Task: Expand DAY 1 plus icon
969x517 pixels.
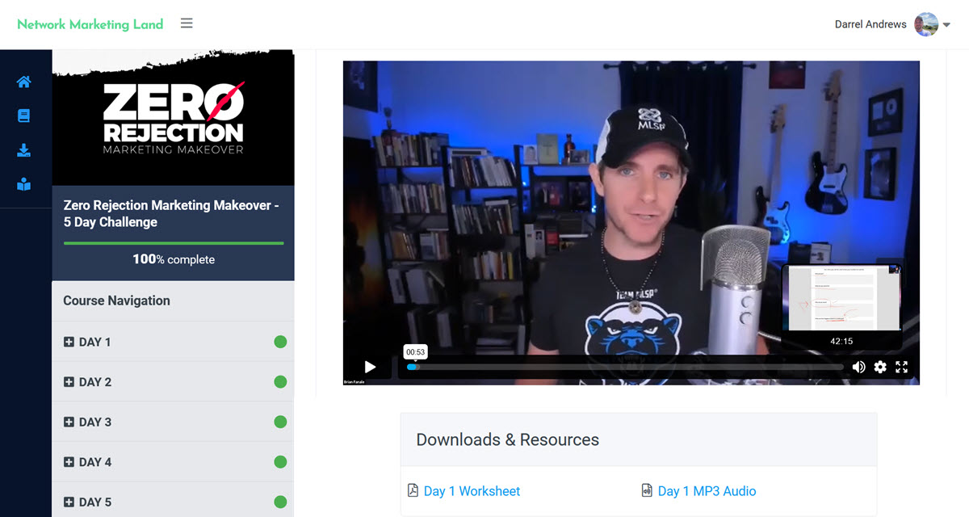Action: click(69, 342)
